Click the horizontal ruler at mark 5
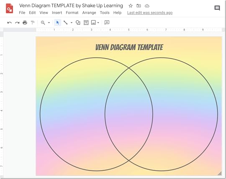The width and height of the screenshot is (226, 179). [129, 30]
